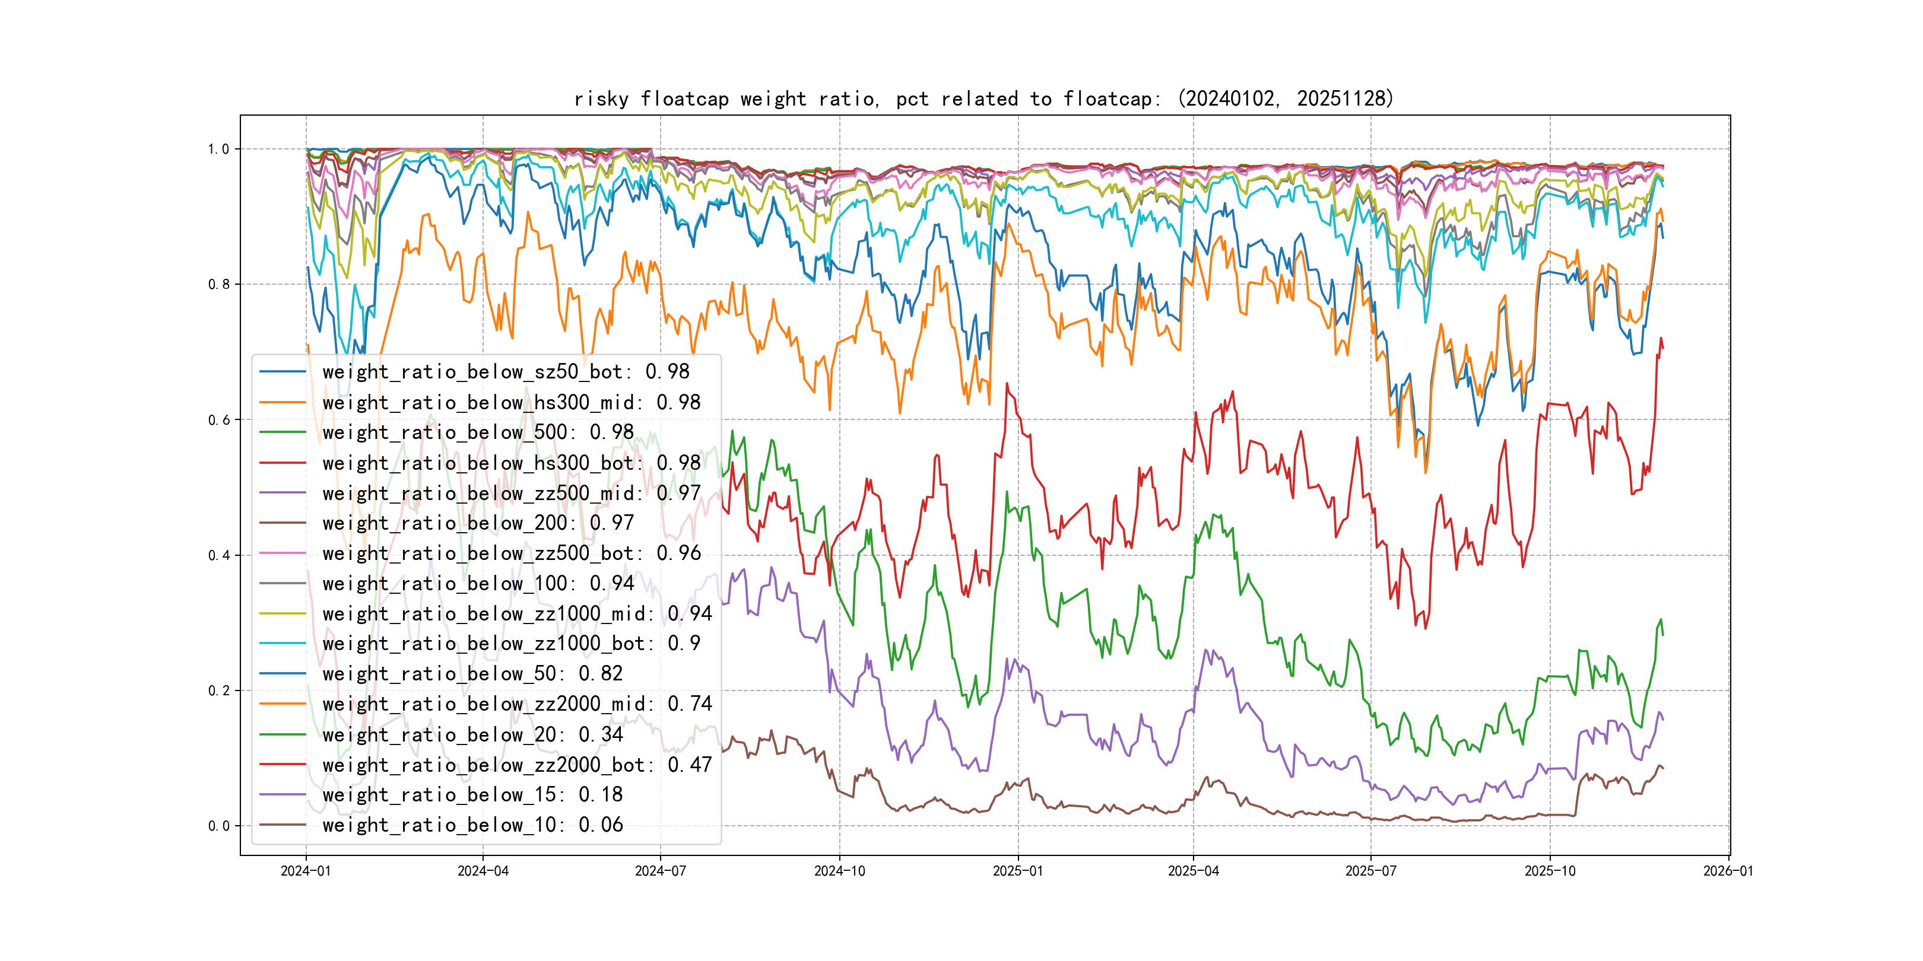Screen dimensions: 1923x961
Task: Click legend entry weight_ratio_below_zz1000_bot
Action: click(x=510, y=643)
